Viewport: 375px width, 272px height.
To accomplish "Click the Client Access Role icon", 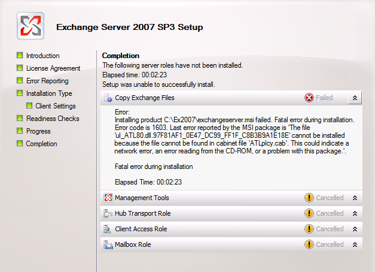I will point(108,229).
